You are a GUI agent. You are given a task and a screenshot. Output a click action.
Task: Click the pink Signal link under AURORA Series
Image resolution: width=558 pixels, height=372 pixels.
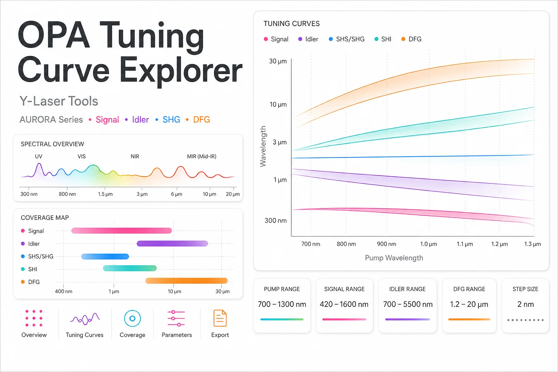(x=107, y=120)
